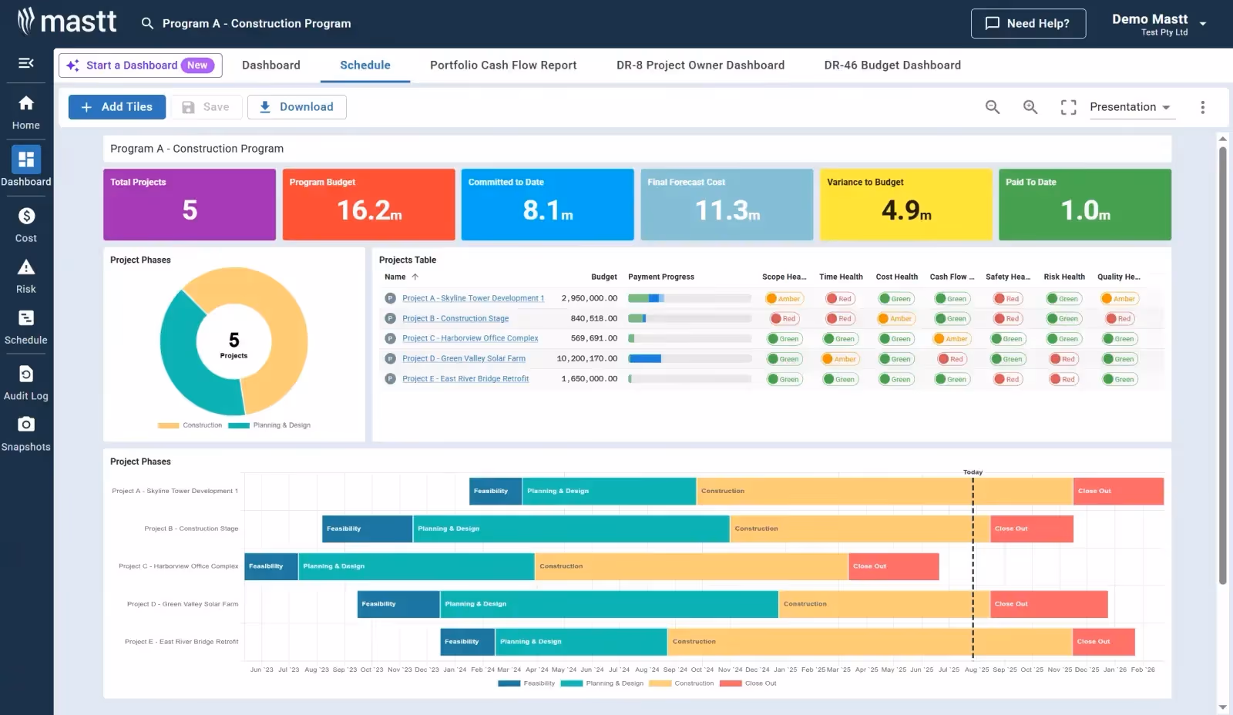The height and width of the screenshot is (715, 1233).
Task: Open Project A - Skyline Tower Development 1 link
Action: 473,298
